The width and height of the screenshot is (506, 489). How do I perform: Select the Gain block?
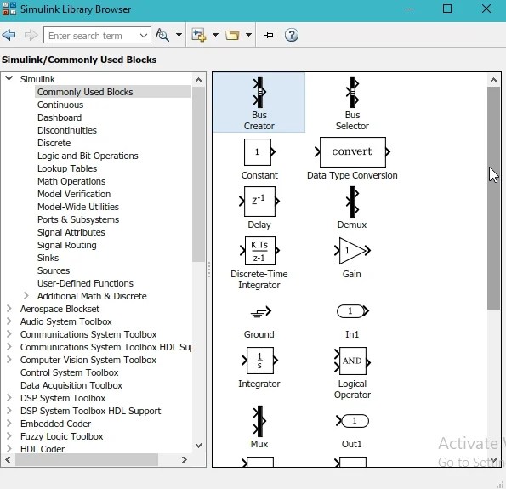pos(352,258)
